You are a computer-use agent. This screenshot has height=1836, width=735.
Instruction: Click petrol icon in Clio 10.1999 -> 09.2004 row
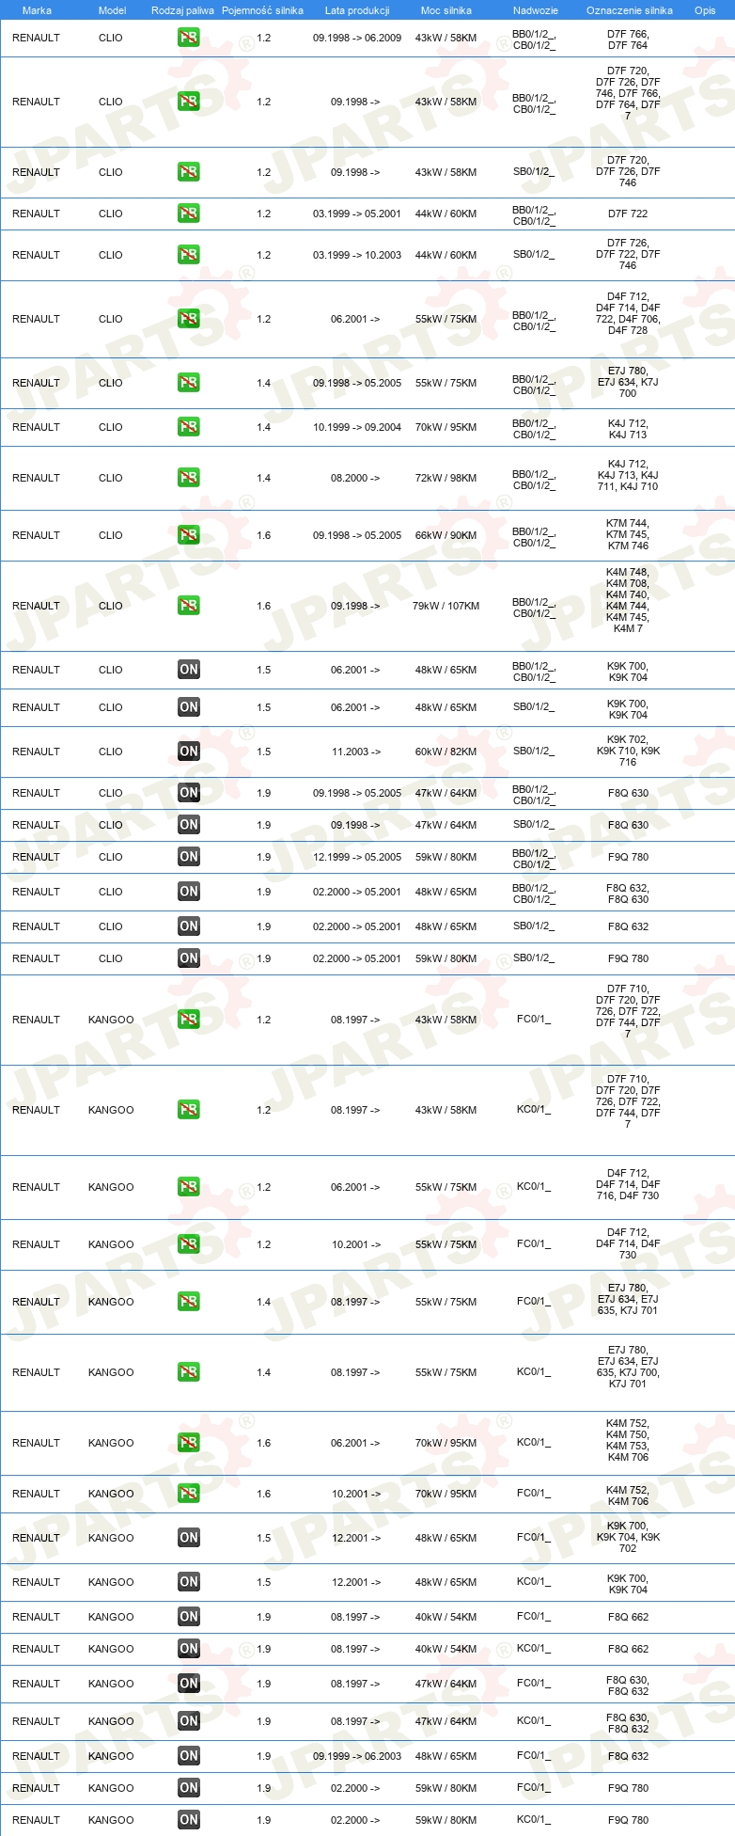tap(189, 428)
